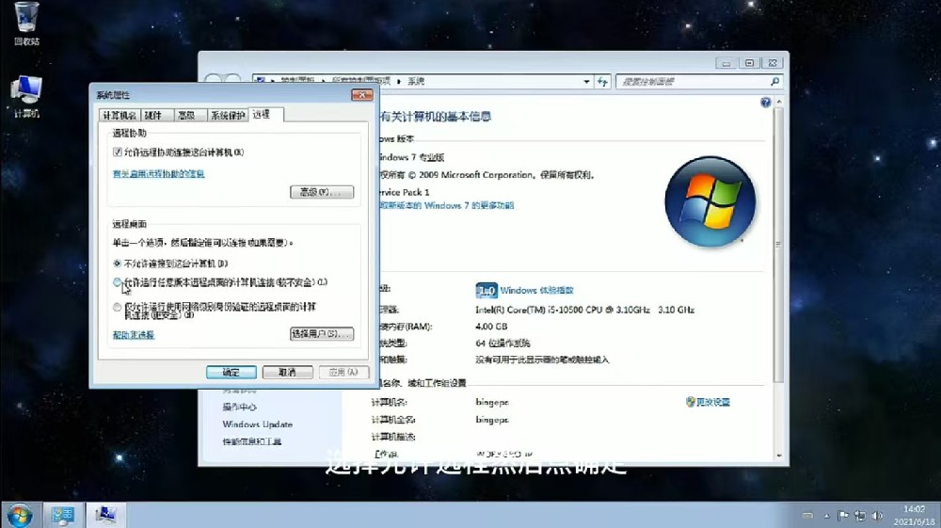Viewport: 941px width, 528px height.
Task: Switch to the System Protection tab
Action: click(x=228, y=115)
